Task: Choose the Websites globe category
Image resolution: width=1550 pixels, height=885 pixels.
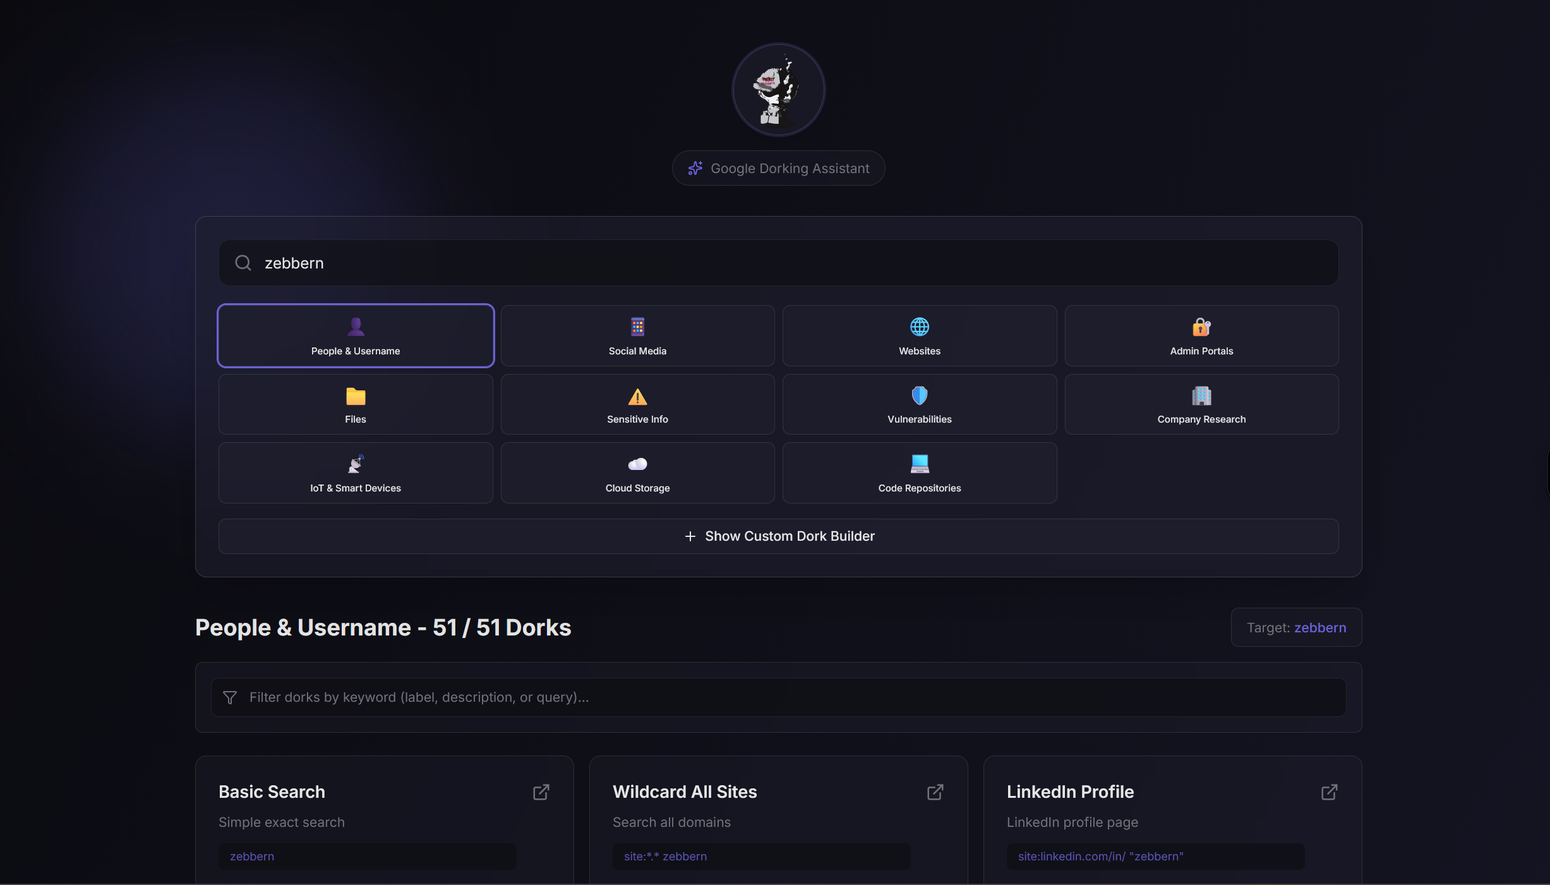Action: [919, 335]
